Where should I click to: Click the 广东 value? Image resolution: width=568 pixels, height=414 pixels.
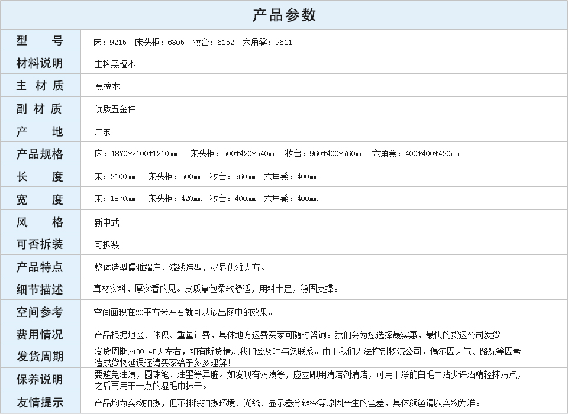(x=102, y=132)
